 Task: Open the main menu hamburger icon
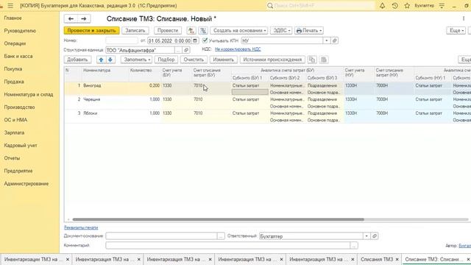(10, 6)
